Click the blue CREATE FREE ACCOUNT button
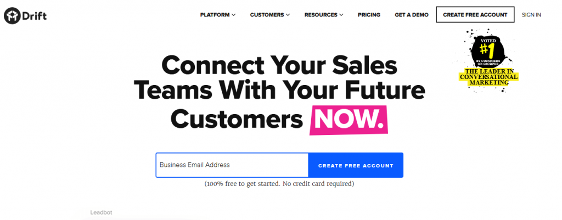The height and width of the screenshot is (220, 562). click(x=356, y=165)
